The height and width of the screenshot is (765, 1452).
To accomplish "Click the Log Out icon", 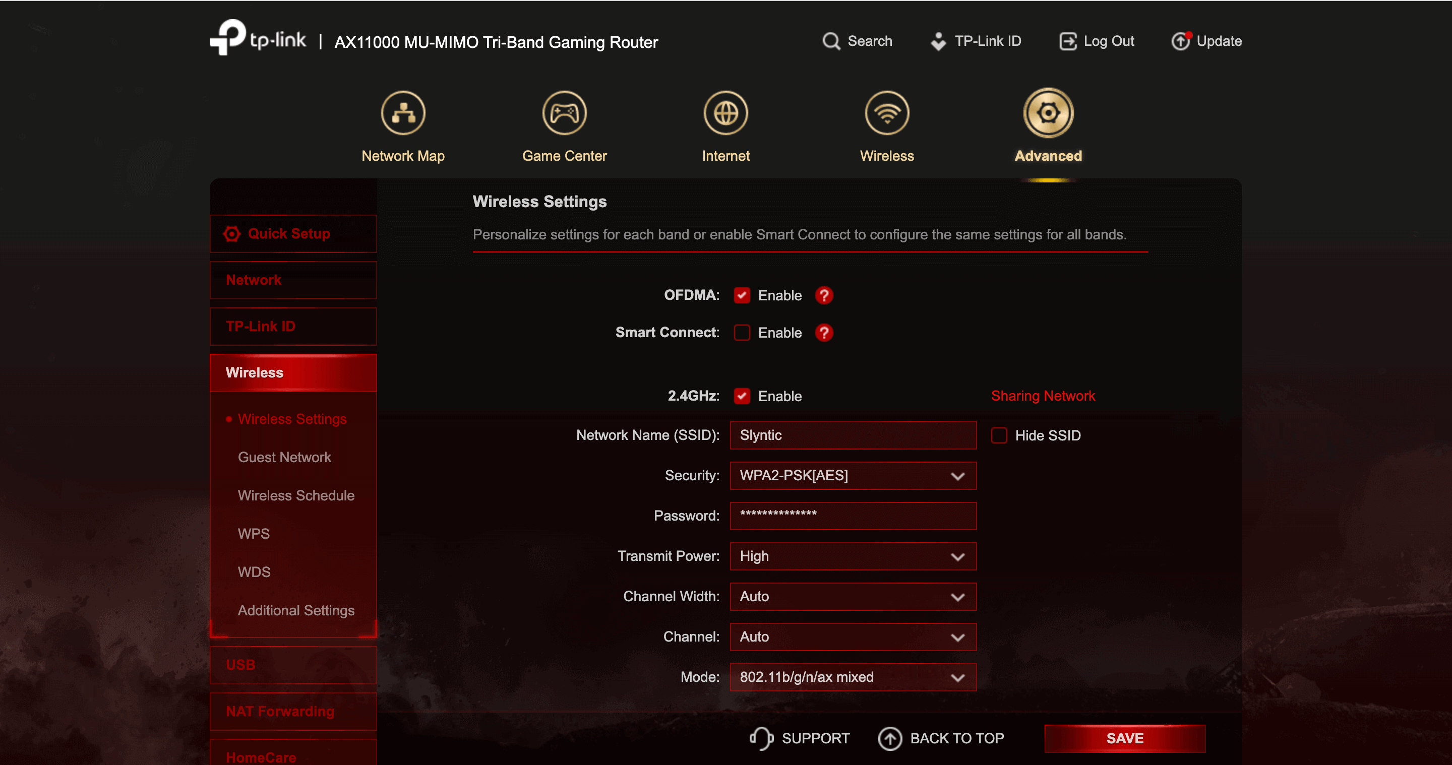I will tap(1068, 41).
